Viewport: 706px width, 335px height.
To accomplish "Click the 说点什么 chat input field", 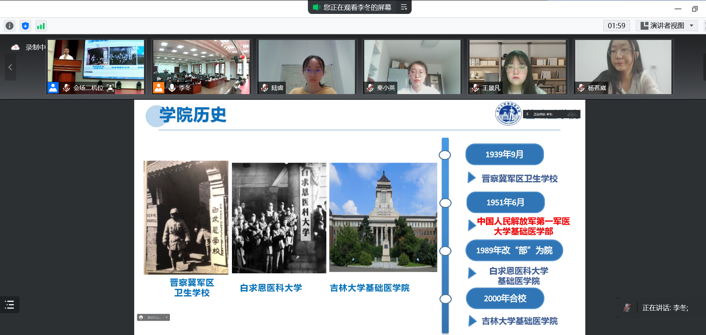I will tap(154, 317).
